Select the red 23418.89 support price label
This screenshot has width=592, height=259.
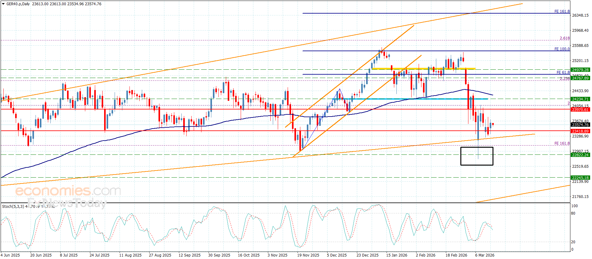(x=580, y=131)
